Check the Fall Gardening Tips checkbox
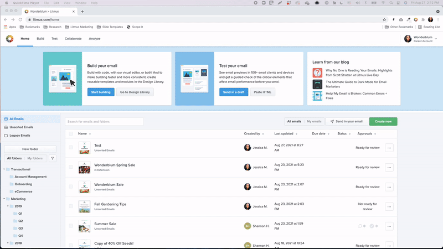The image size is (443, 249). click(71, 206)
